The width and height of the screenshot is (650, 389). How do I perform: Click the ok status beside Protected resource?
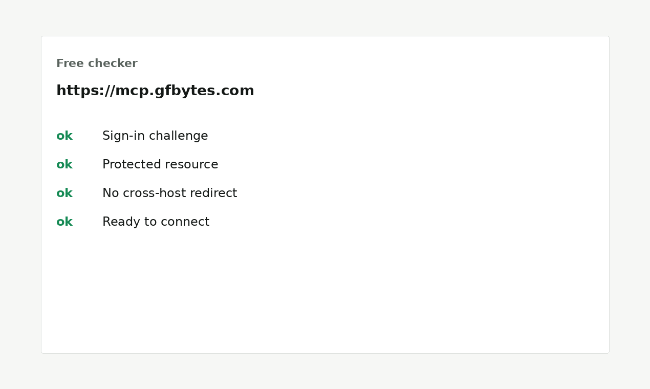[64, 165]
